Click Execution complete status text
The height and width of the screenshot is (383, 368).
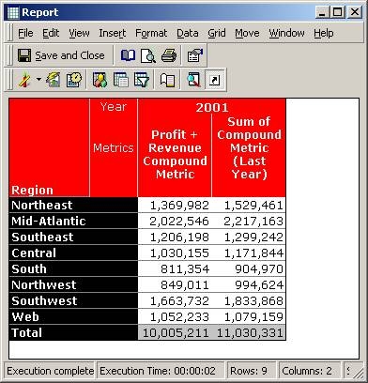tap(50, 371)
